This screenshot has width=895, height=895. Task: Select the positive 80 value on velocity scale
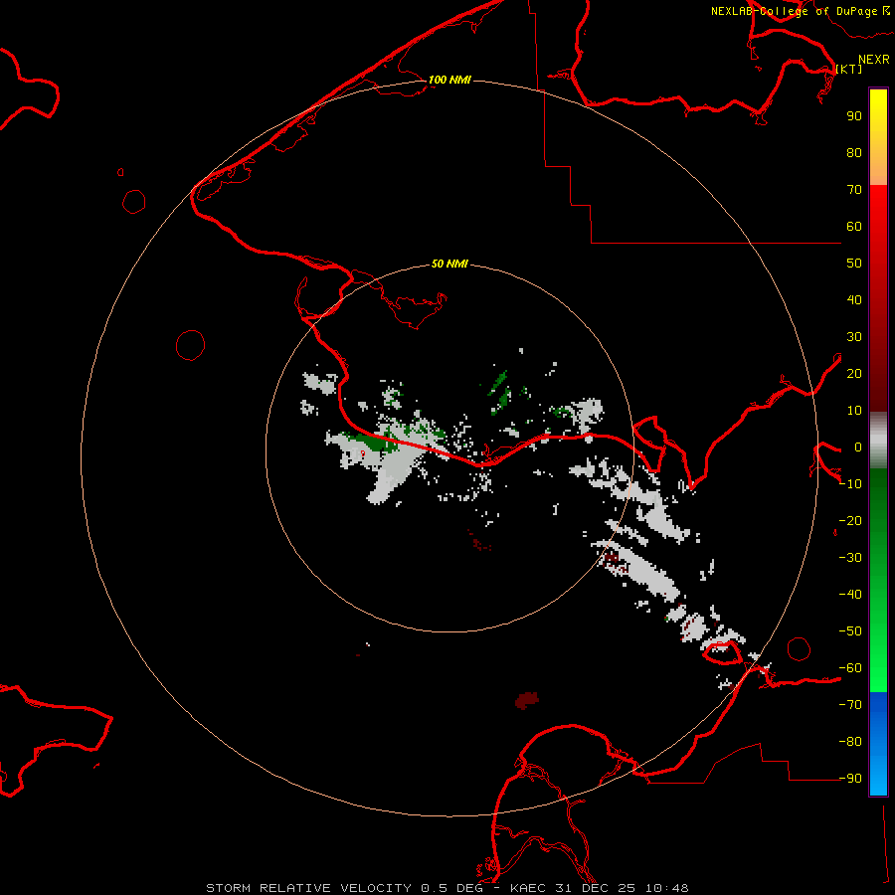[854, 153]
